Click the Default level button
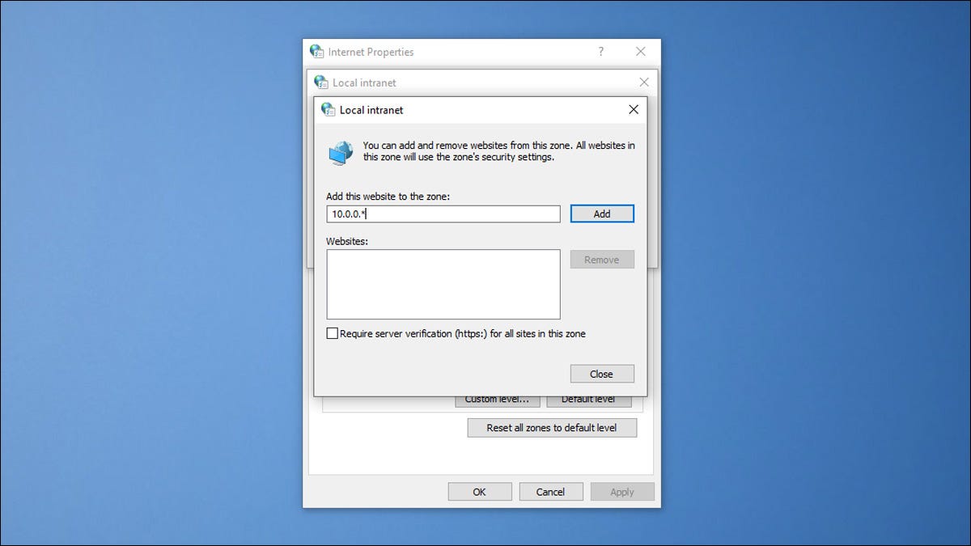 click(588, 400)
